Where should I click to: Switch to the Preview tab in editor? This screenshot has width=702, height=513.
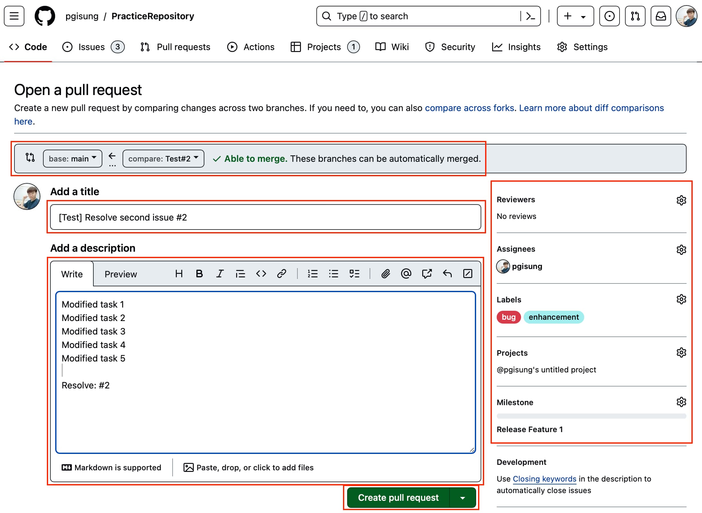121,274
